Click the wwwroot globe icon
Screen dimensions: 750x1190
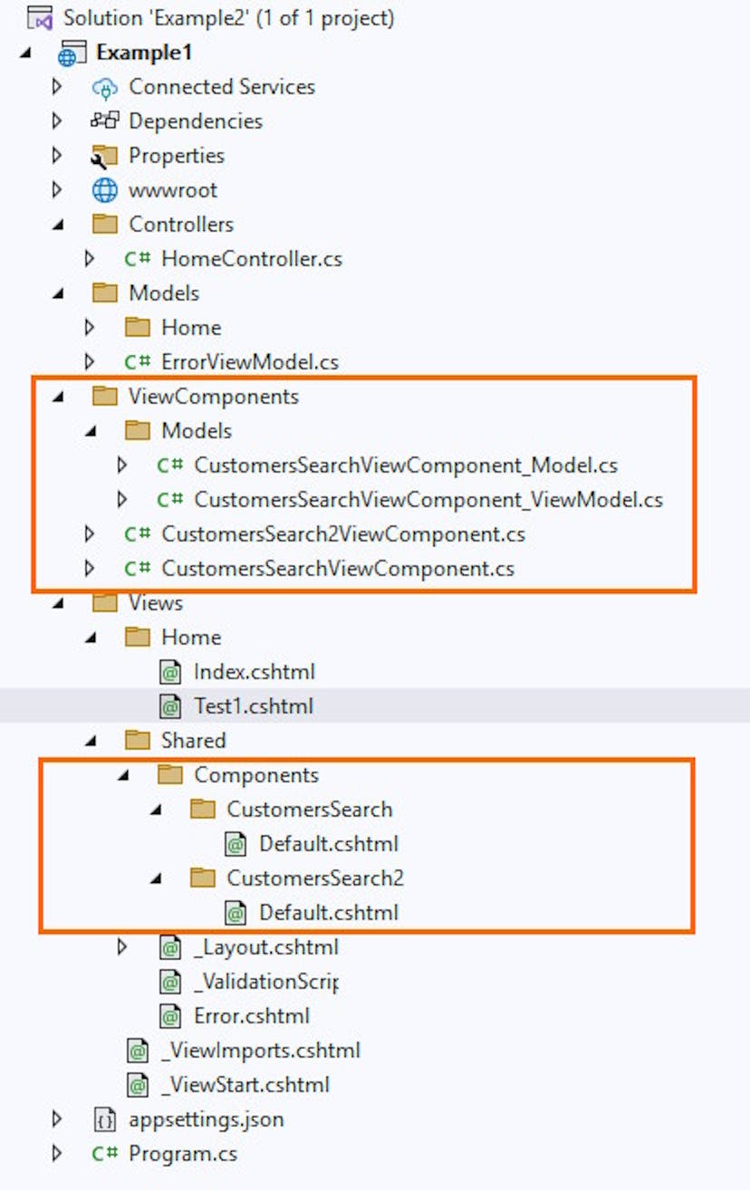point(105,190)
